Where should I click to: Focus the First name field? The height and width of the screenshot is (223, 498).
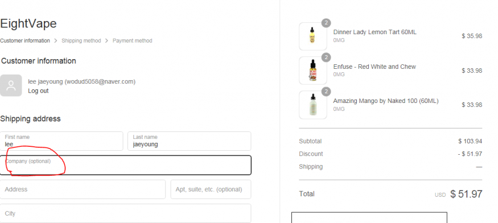pyautogui.click(x=61, y=141)
